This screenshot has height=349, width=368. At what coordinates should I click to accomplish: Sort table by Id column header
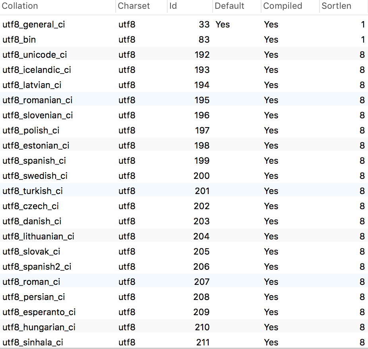click(x=190, y=6)
